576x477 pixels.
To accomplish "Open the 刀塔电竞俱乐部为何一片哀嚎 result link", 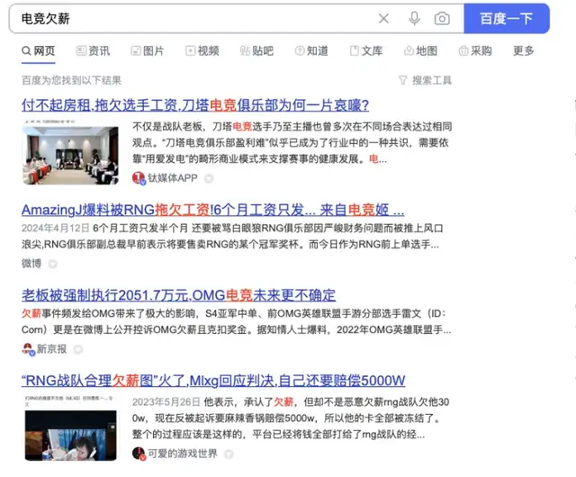I will coord(195,105).
